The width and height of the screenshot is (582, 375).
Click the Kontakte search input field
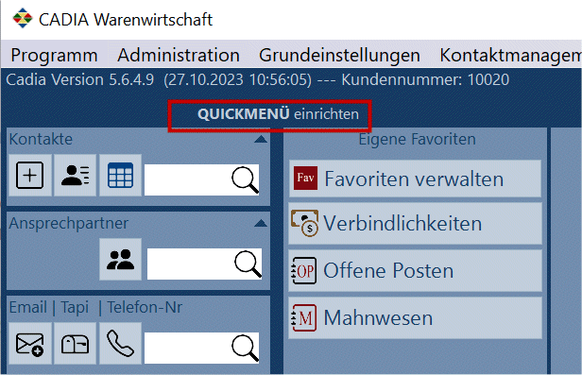[x=187, y=179]
